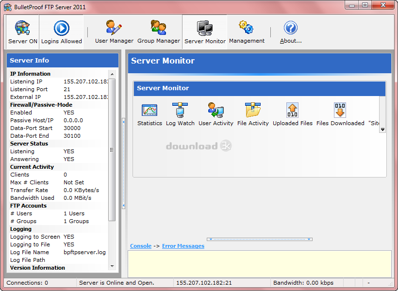Screen dimensions: 398x291
Task: Open the File Activity monitor
Action: pos(253,114)
